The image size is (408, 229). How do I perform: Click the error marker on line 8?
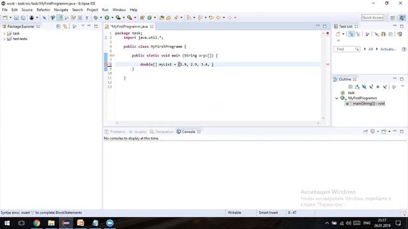106,64
